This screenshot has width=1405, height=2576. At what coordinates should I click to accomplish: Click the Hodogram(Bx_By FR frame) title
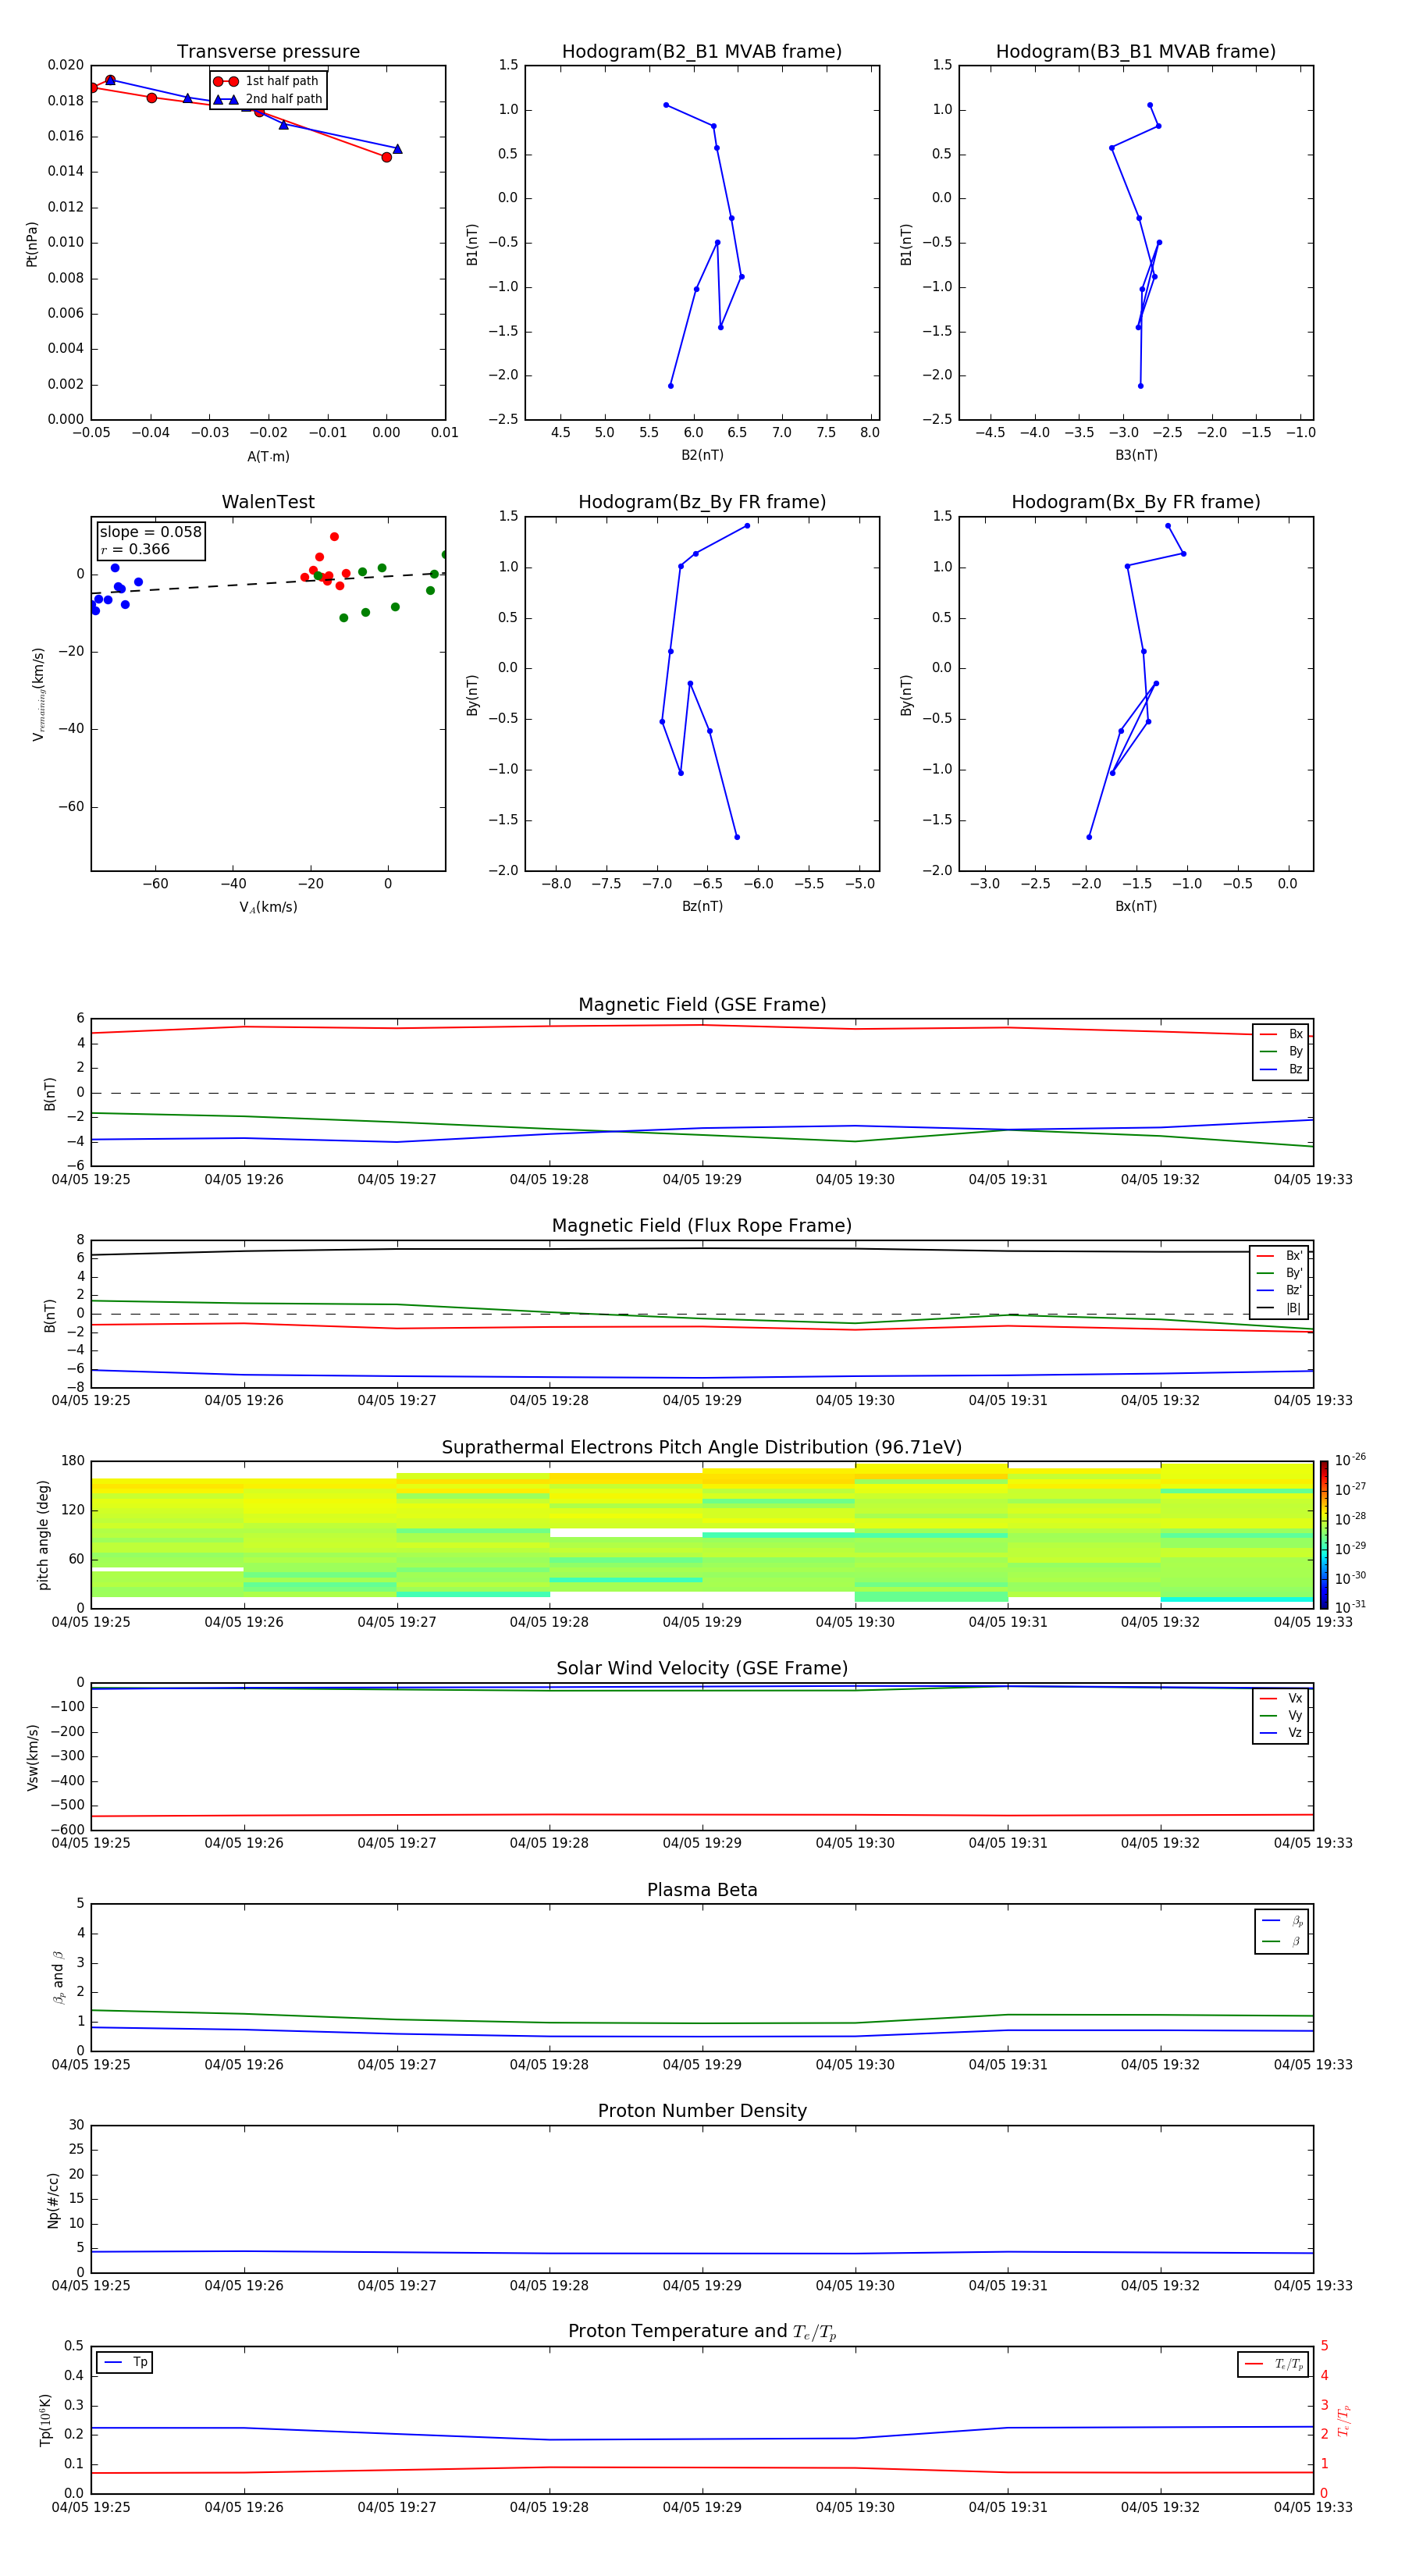(x=1135, y=502)
